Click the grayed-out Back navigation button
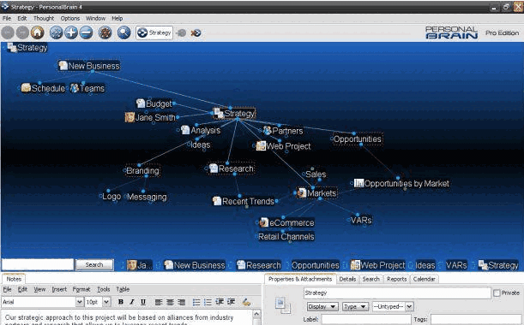Screen dimensions: 524x325 (x=8, y=32)
